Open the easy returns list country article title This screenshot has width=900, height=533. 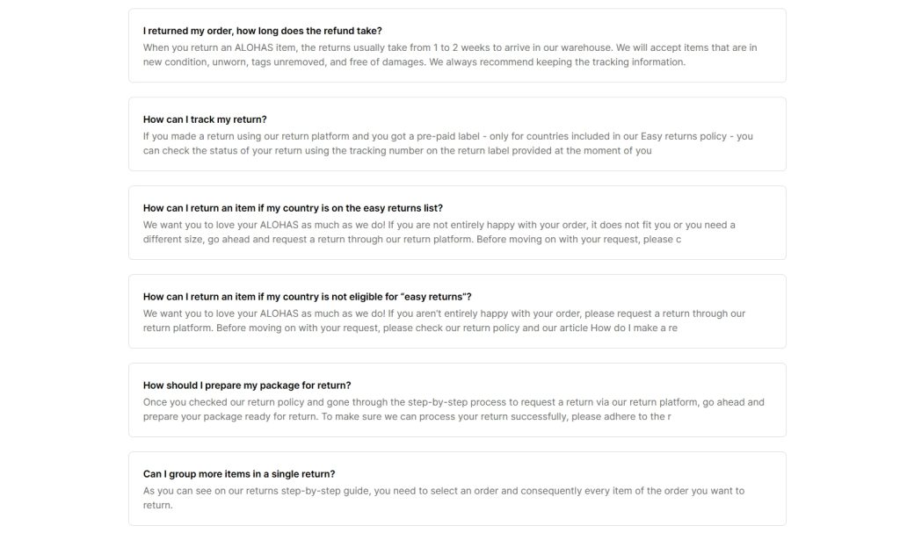pos(293,208)
